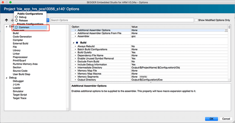Enable Show Modified Options Only checkbox
The width and height of the screenshot is (235, 123).
tap(196, 20)
